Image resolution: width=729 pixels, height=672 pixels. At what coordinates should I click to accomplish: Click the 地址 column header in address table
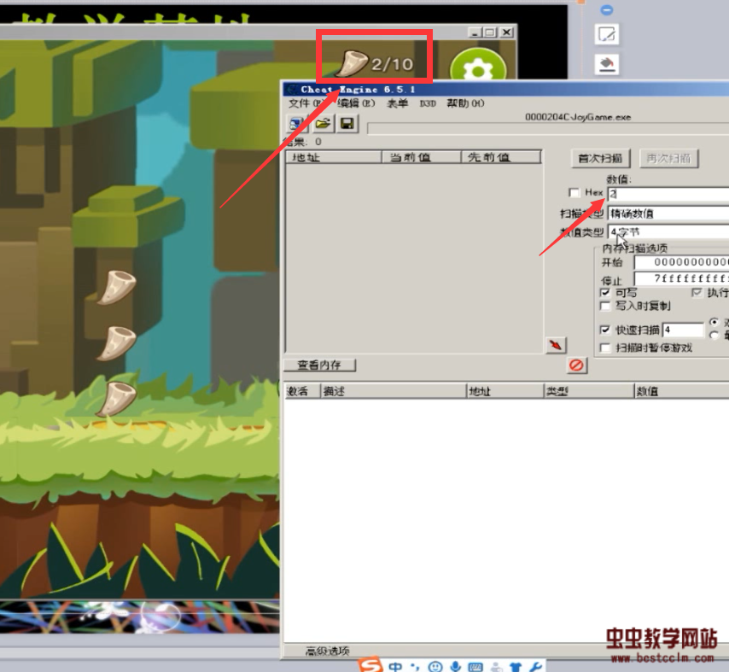(x=504, y=391)
